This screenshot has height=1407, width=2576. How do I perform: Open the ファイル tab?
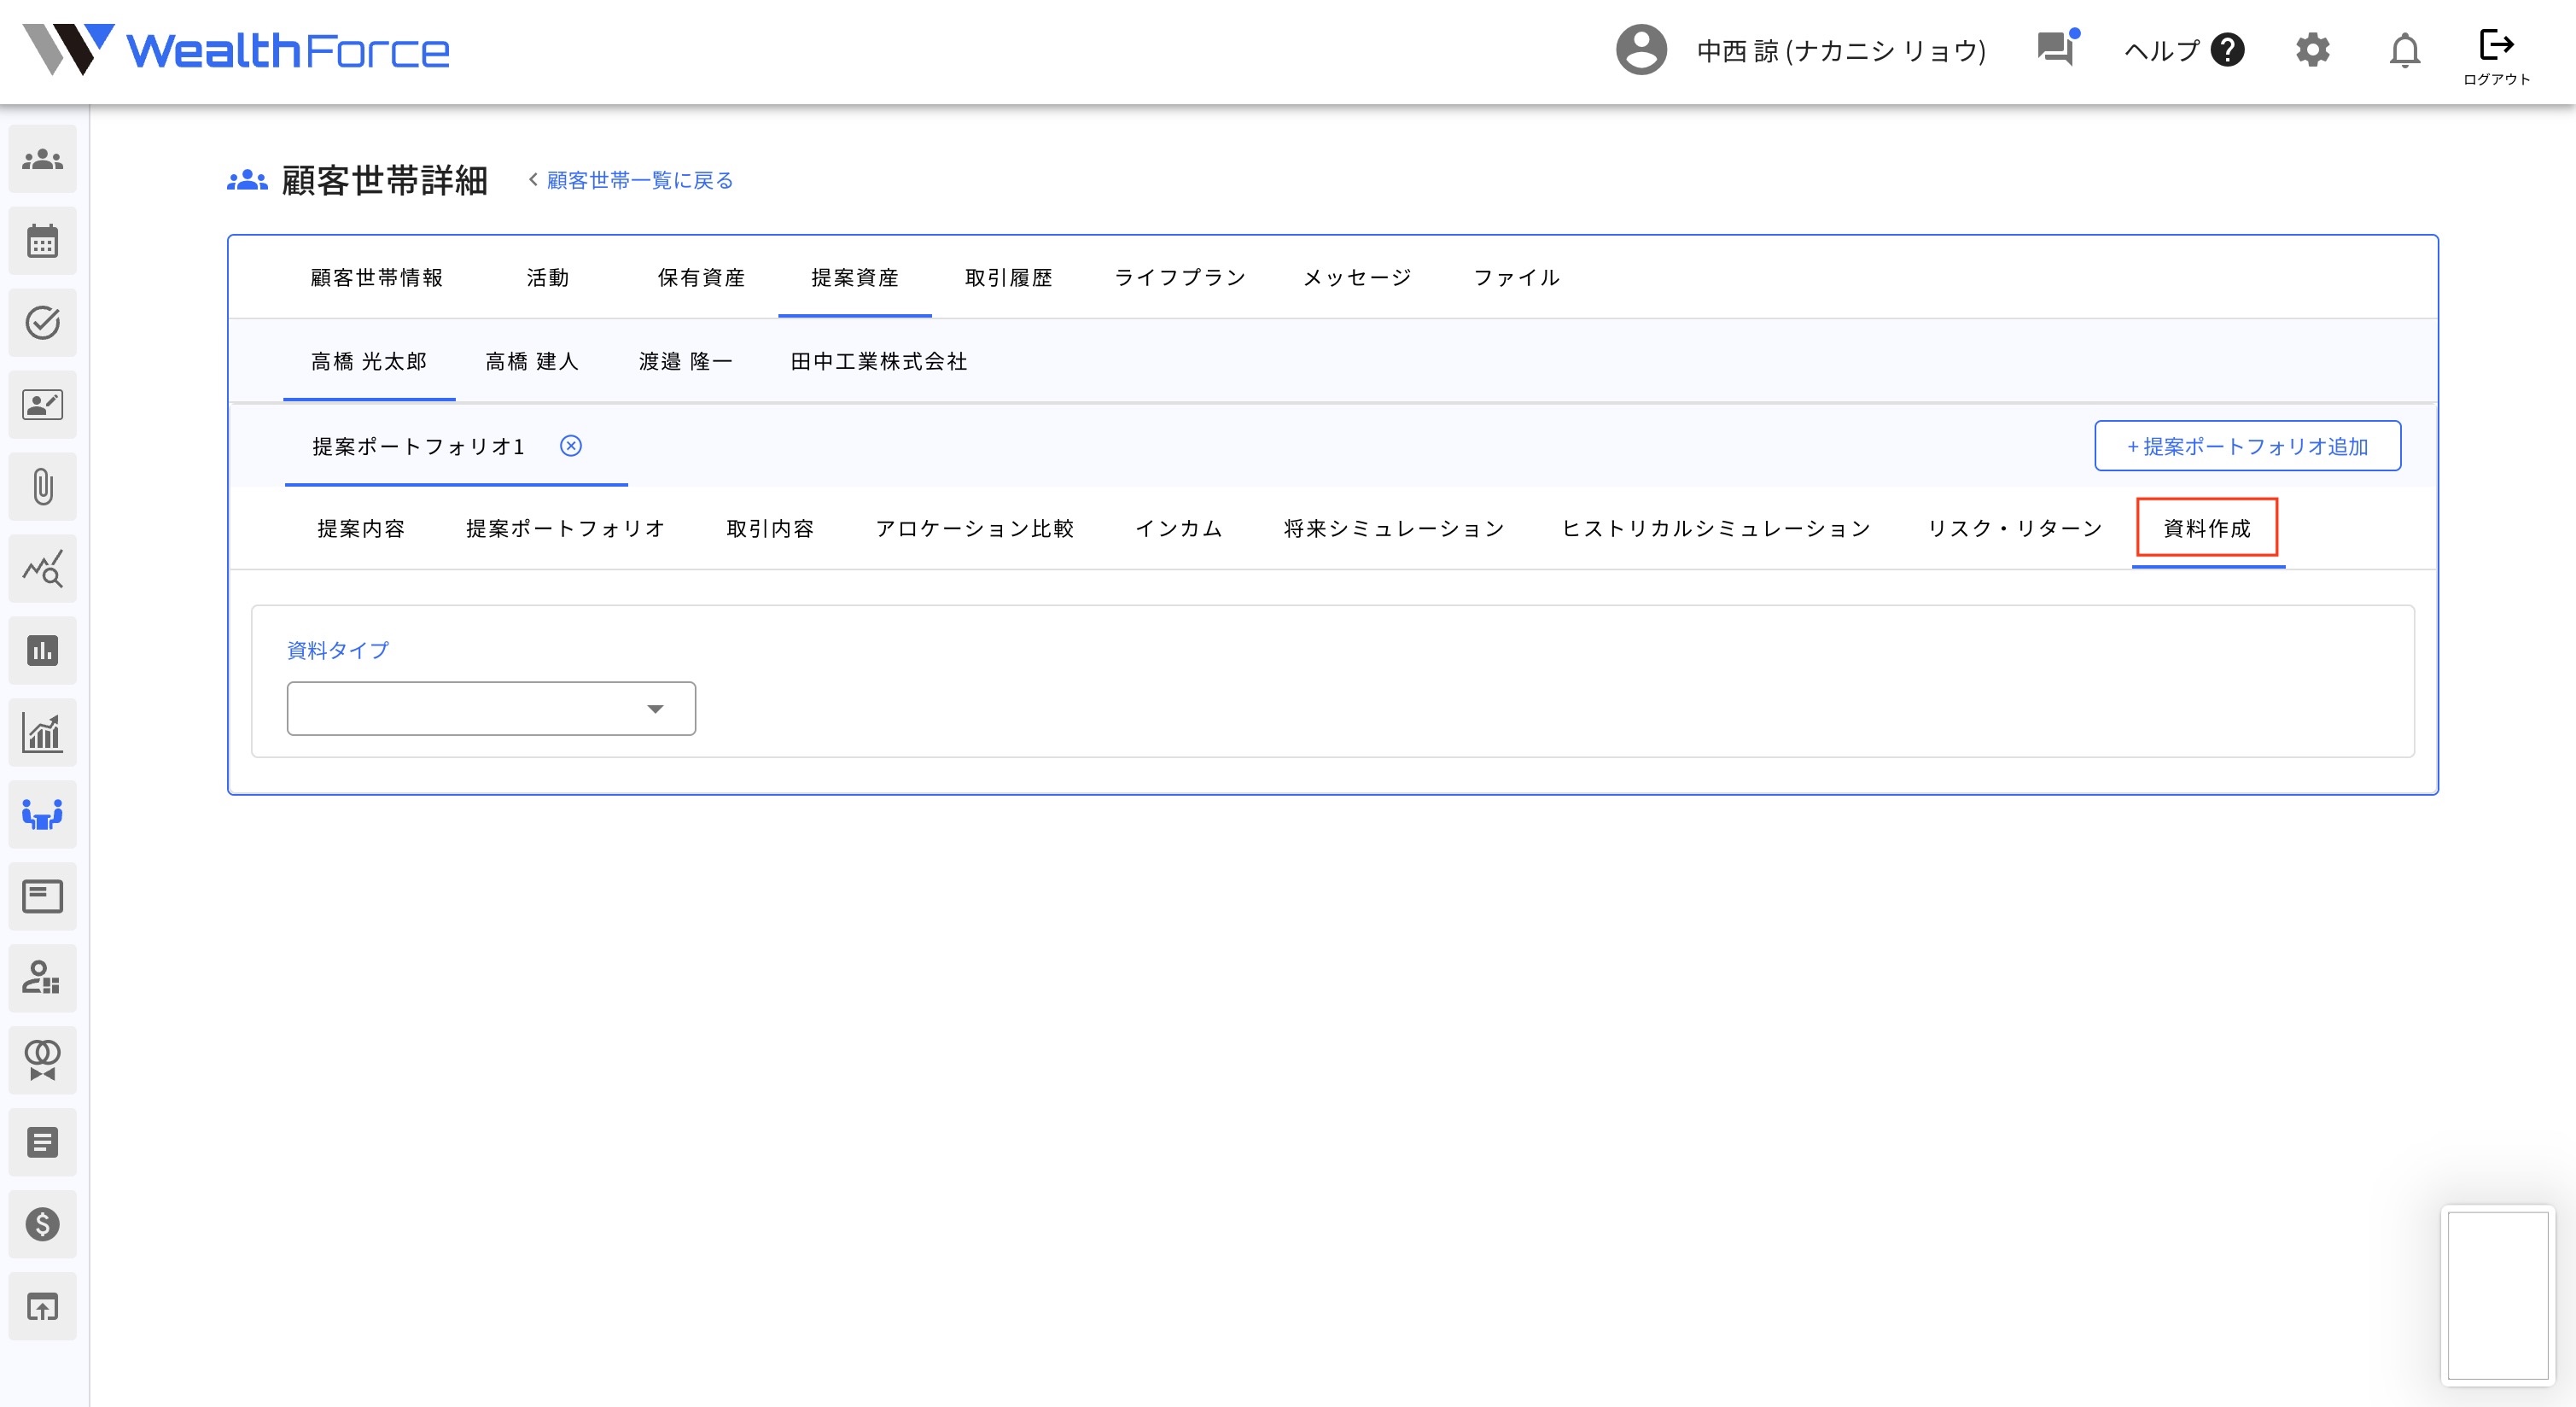pos(1517,278)
